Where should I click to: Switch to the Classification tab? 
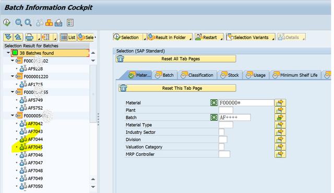click(197, 75)
